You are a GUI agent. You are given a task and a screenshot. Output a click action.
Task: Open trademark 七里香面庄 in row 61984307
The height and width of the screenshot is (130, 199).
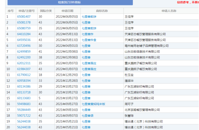pyautogui.click(x=89, y=69)
